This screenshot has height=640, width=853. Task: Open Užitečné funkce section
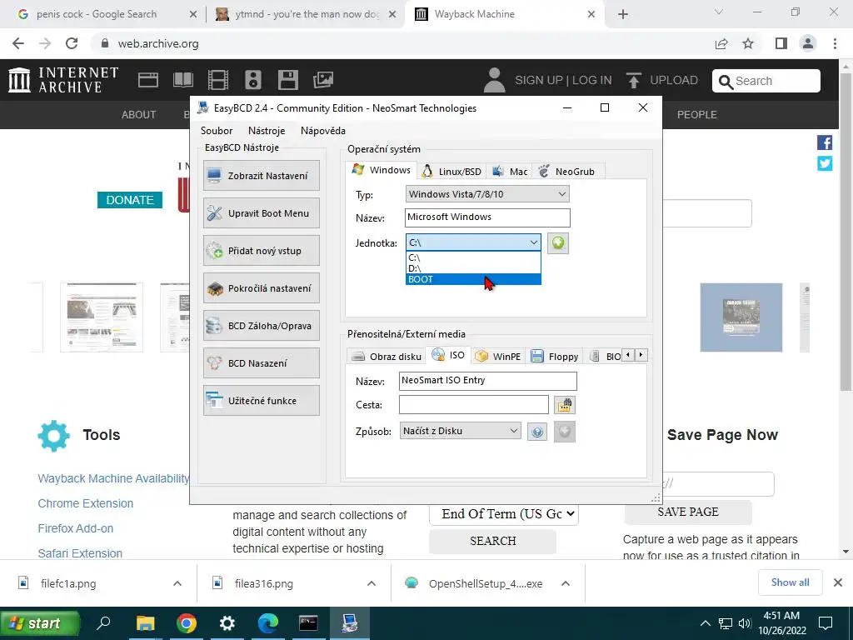261,401
